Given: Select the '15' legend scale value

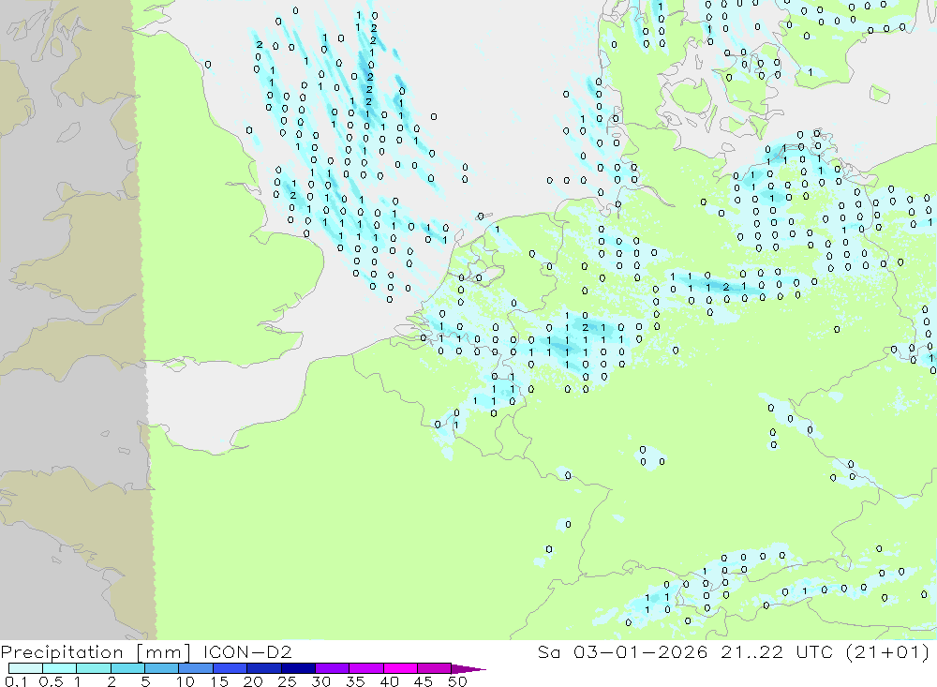Looking at the screenshot, I should [x=219, y=681].
